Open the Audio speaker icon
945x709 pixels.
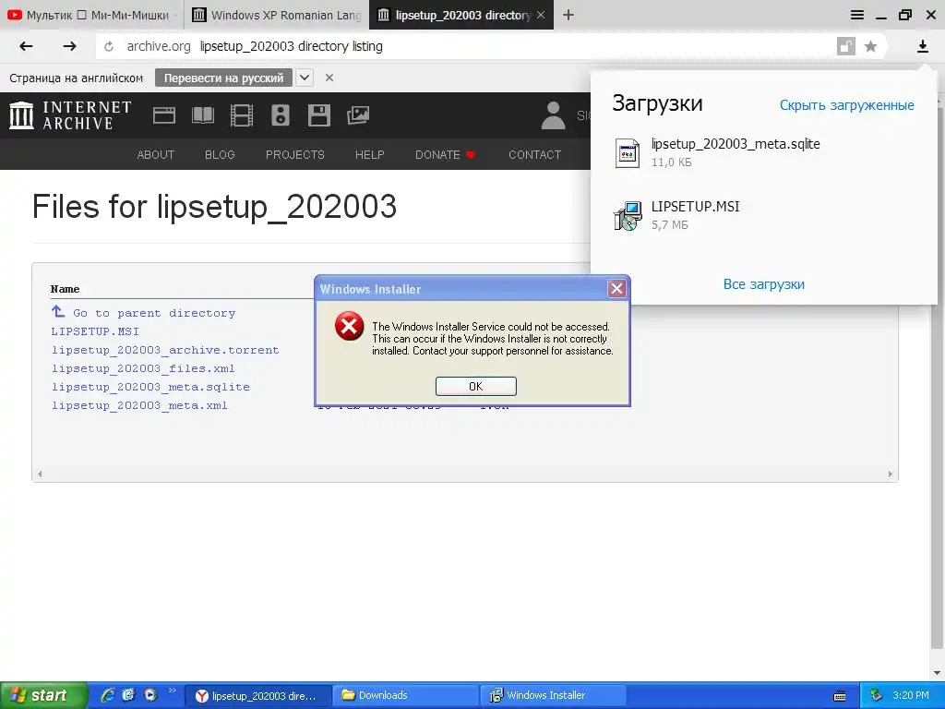tap(281, 115)
